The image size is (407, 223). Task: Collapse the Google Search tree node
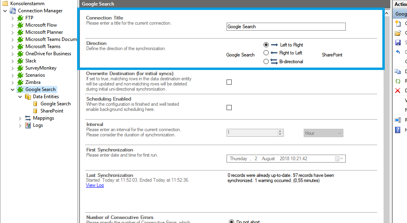pos(13,89)
